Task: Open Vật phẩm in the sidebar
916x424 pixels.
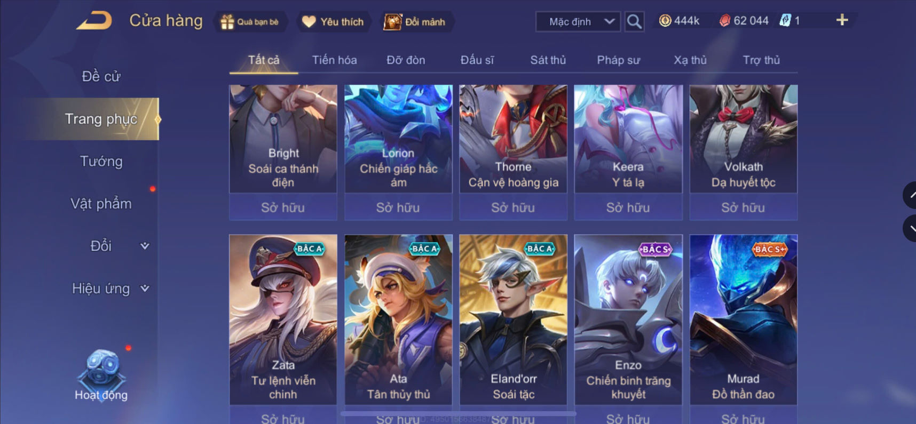Action: pyautogui.click(x=101, y=204)
